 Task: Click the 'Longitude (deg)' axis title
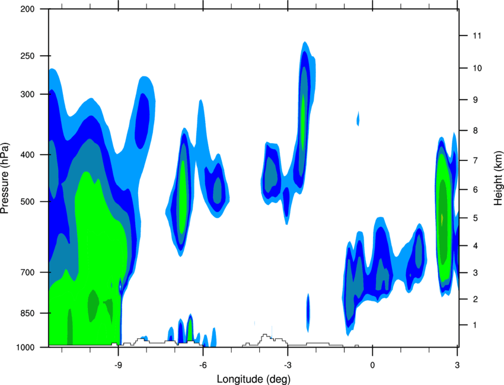coord(254,379)
